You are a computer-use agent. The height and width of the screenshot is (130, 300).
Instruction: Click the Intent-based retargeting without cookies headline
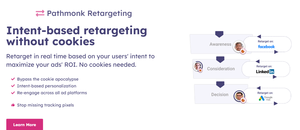77,36
